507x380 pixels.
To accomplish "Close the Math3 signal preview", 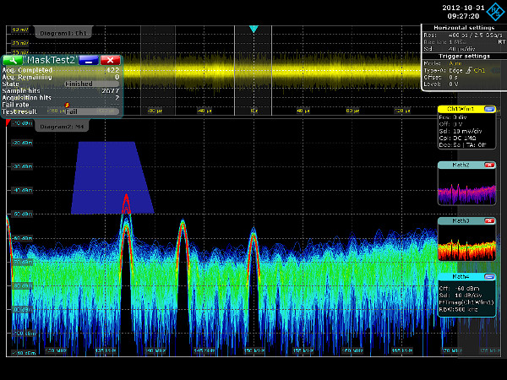I will (489, 220).
